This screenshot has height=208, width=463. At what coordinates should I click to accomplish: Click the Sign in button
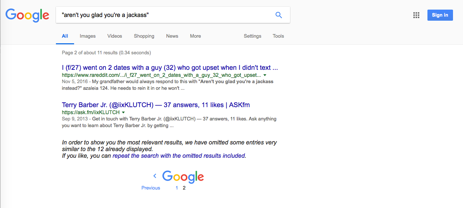[440, 15]
